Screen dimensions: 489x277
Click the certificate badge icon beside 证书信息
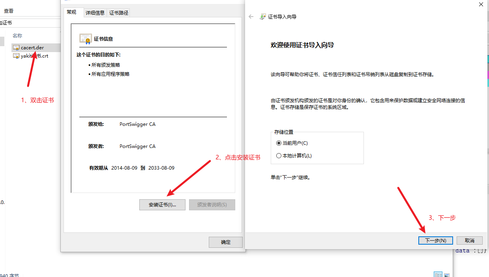point(85,39)
